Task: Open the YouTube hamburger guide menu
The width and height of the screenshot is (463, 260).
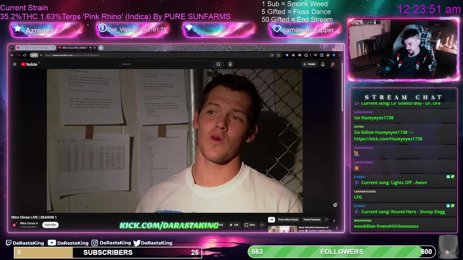Action: point(14,64)
